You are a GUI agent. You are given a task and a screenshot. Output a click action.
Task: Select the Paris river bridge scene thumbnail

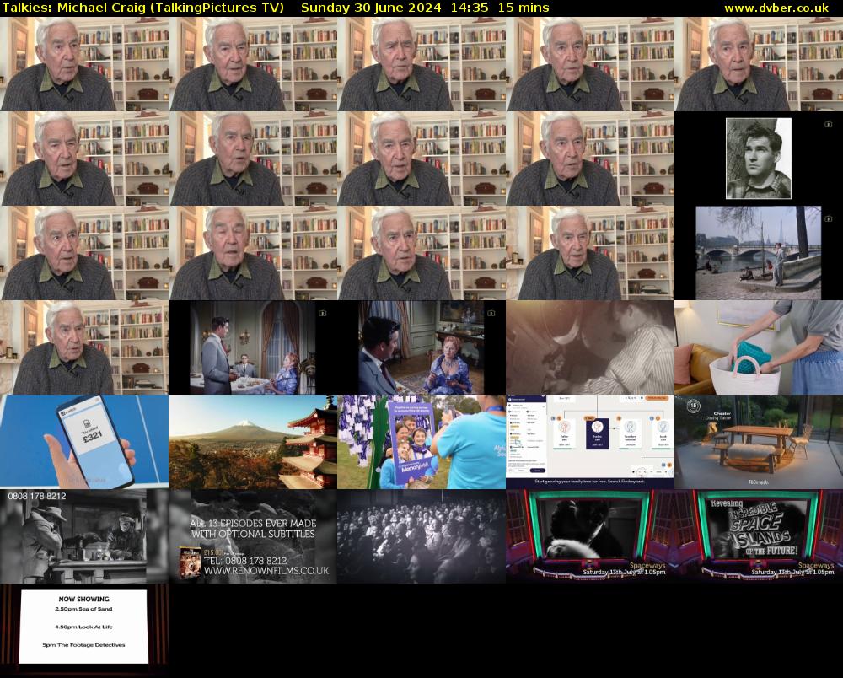click(x=758, y=253)
